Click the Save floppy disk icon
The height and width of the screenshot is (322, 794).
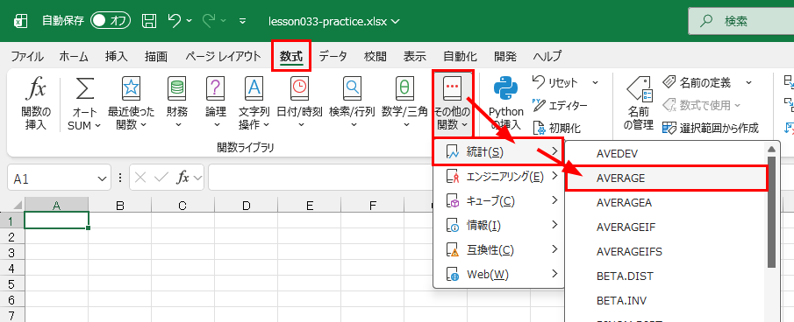[x=149, y=21]
